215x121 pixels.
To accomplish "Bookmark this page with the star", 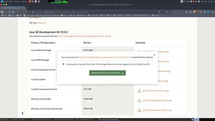I will 170,12.
